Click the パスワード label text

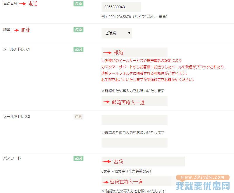pyautogui.click(x=12, y=158)
